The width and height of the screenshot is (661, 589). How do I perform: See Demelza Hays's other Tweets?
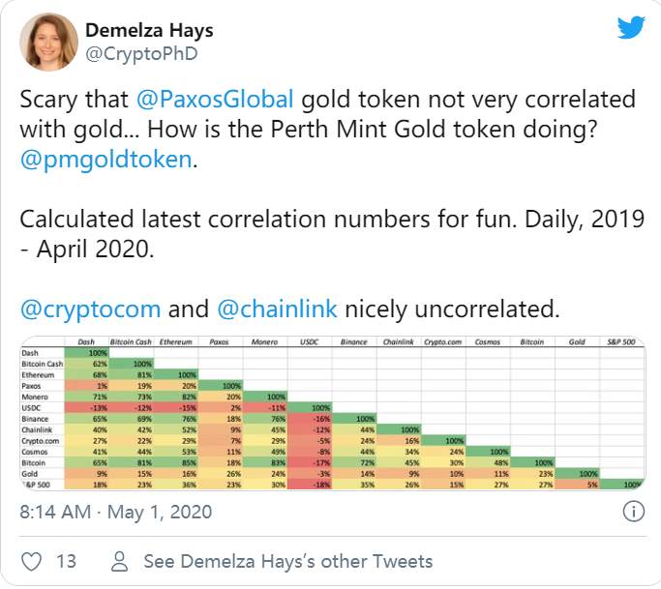[x=288, y=561]
